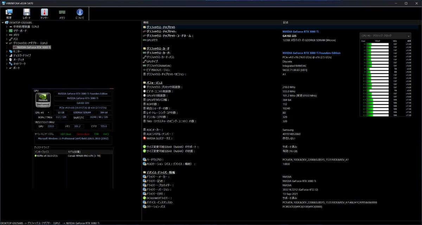
Task: Click メモリ clock field showing 101.2
Action: [x=77, y=126]
